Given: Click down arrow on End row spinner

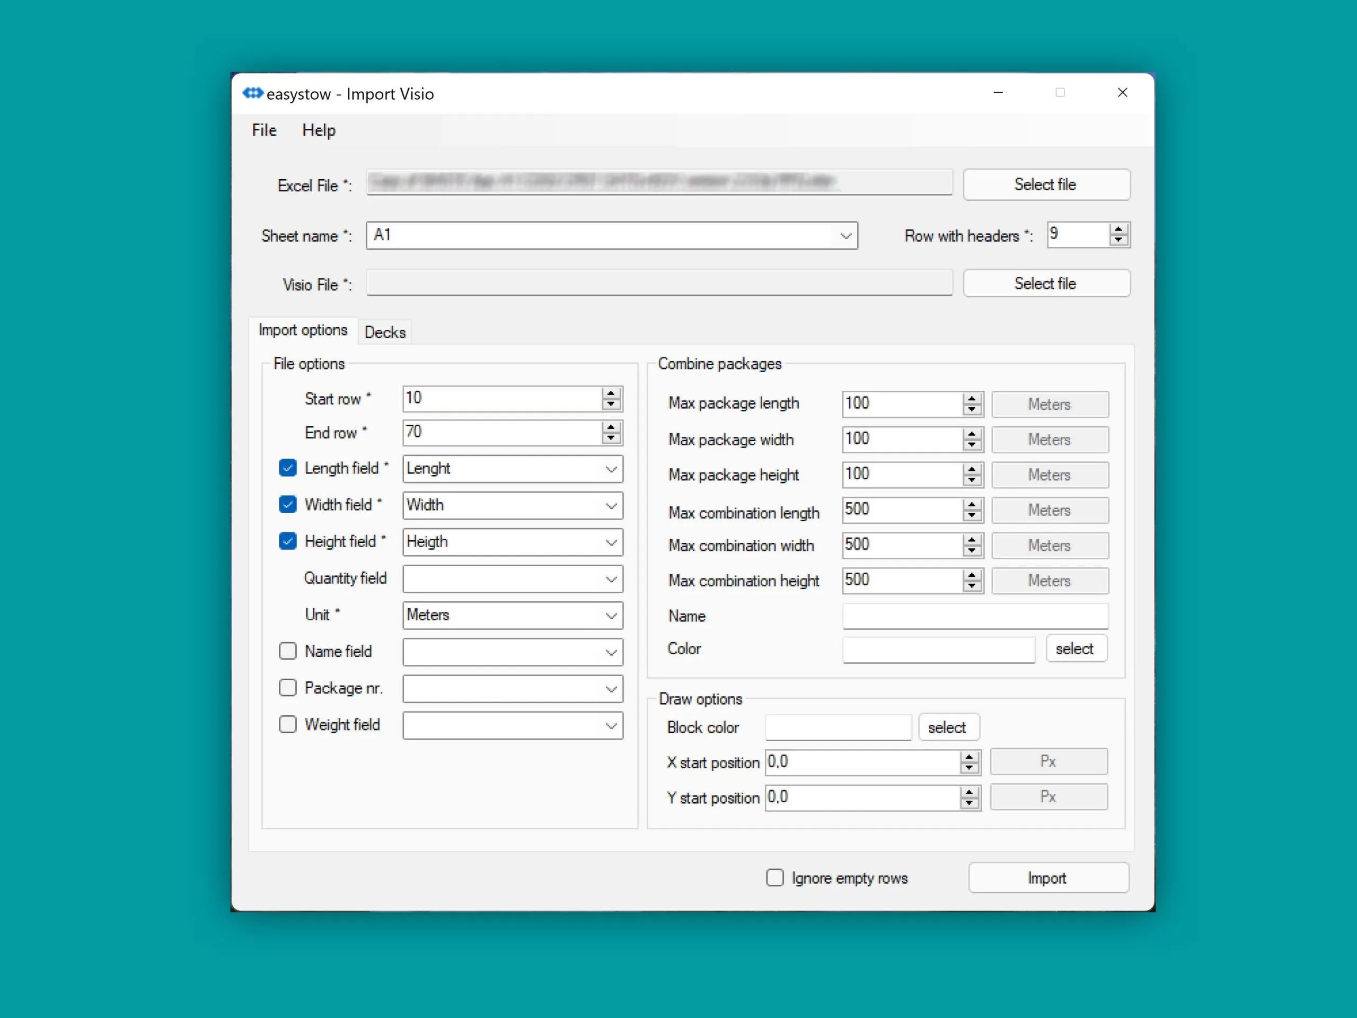Looking at the screenshot, I should point(611,438).
